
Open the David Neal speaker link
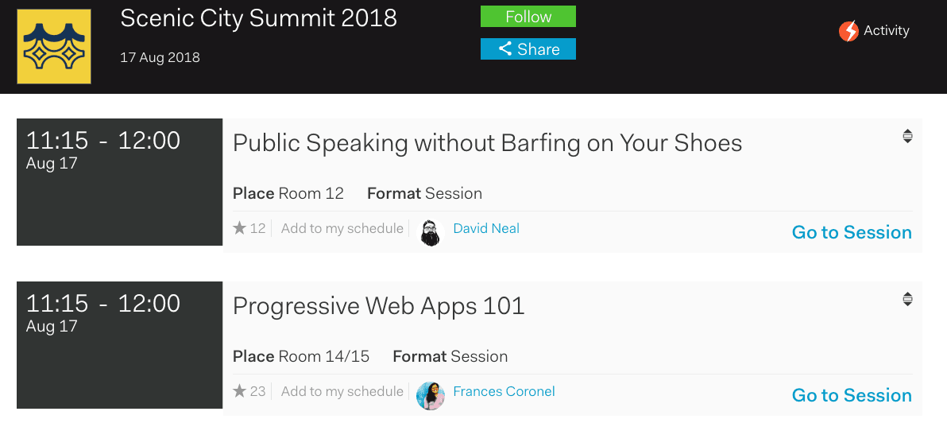tap(486, 229)
